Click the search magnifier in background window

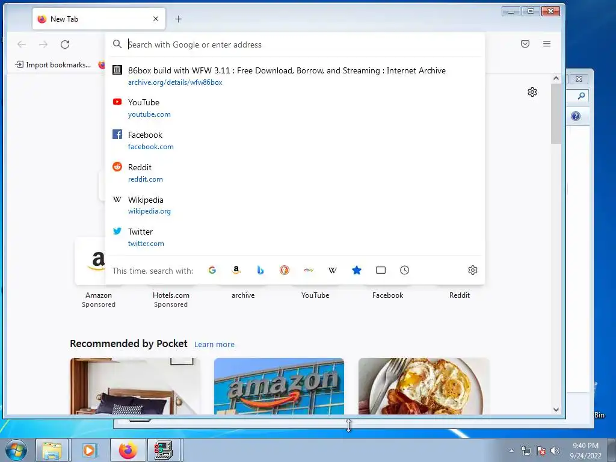[x=581, y=96]
